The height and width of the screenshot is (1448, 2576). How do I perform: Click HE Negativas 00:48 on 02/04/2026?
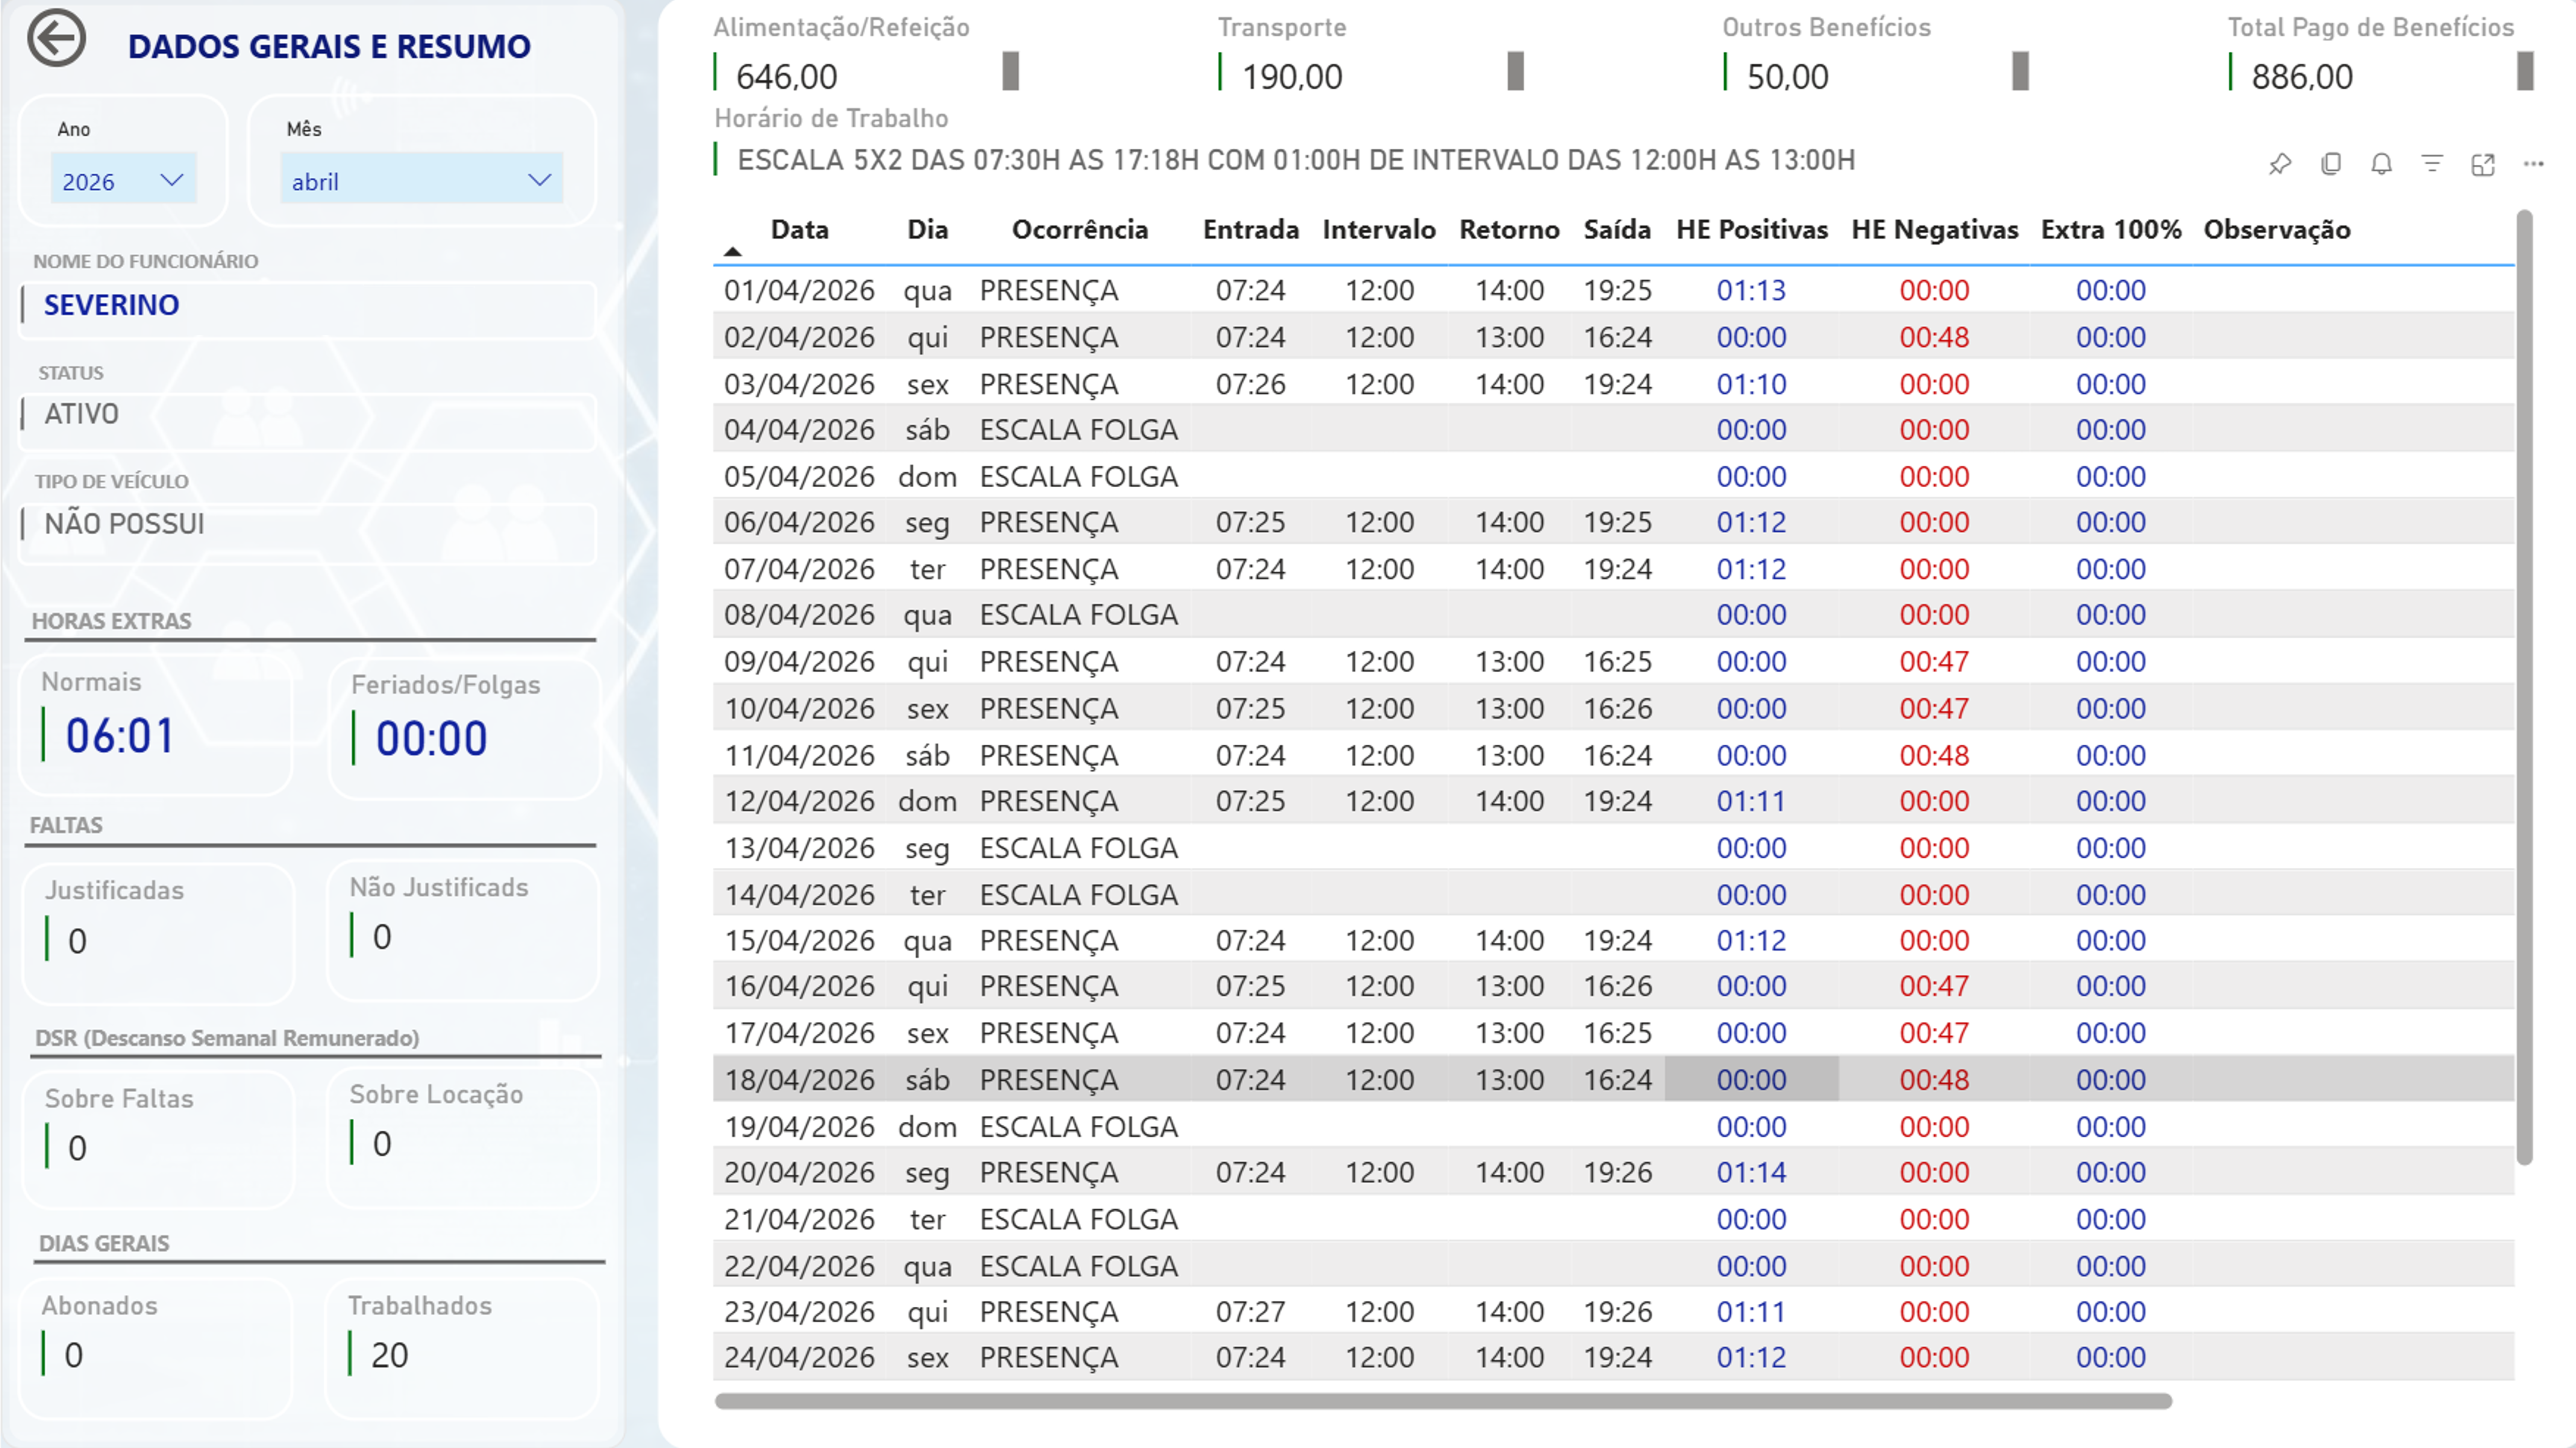pyautogui.click(x=1934, y=338)
